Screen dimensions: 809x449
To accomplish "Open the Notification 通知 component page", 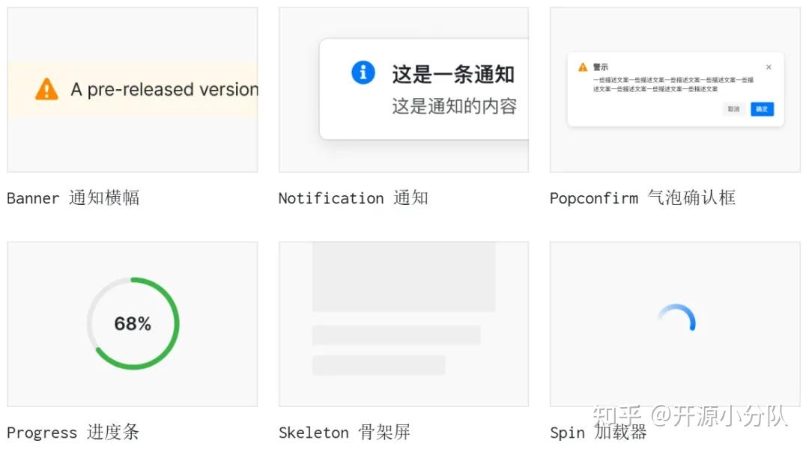I will 353,198.
